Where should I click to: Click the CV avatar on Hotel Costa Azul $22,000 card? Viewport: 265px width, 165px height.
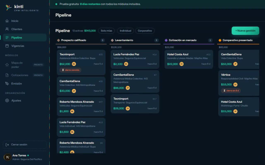point(182,64)
